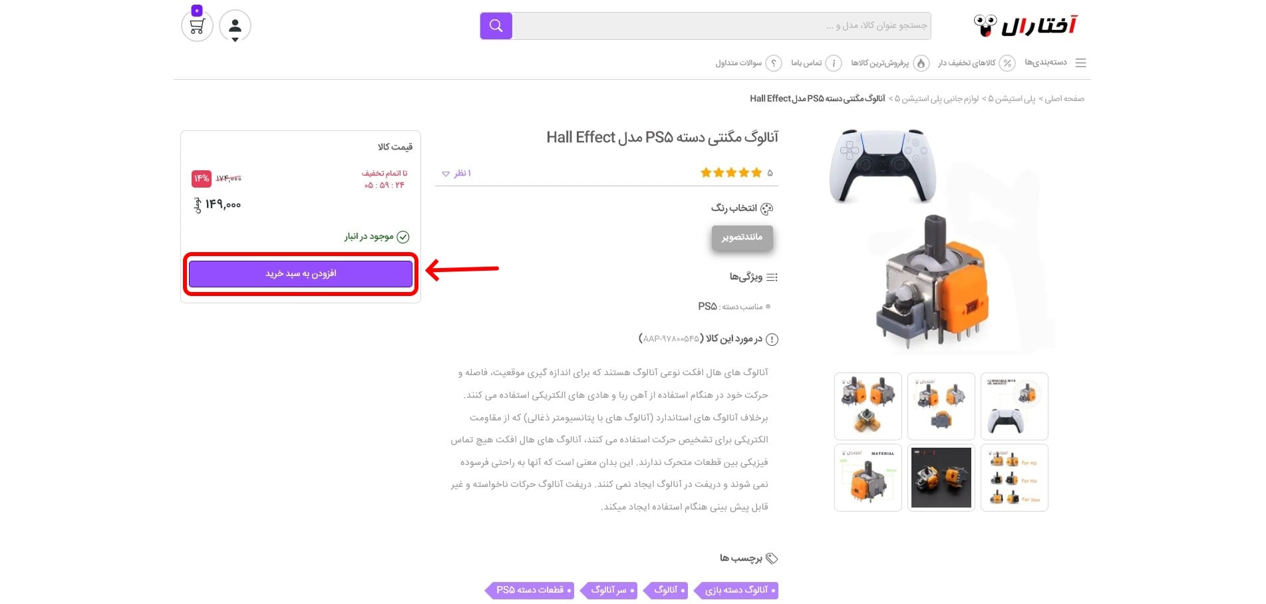Select the thumbnail showing white controller
The height and width of the screenshot is (604, 1266).
tap(1015, 406)
